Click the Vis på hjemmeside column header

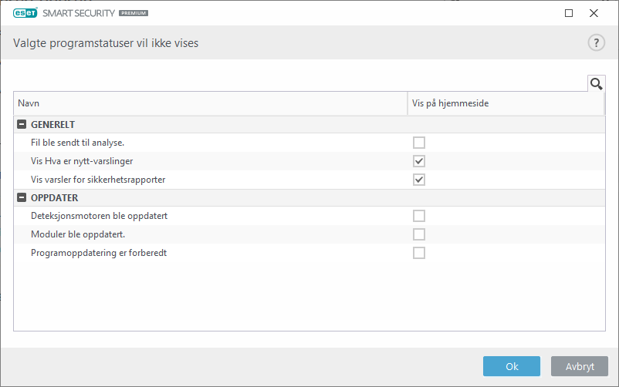(x=506, y=103)
